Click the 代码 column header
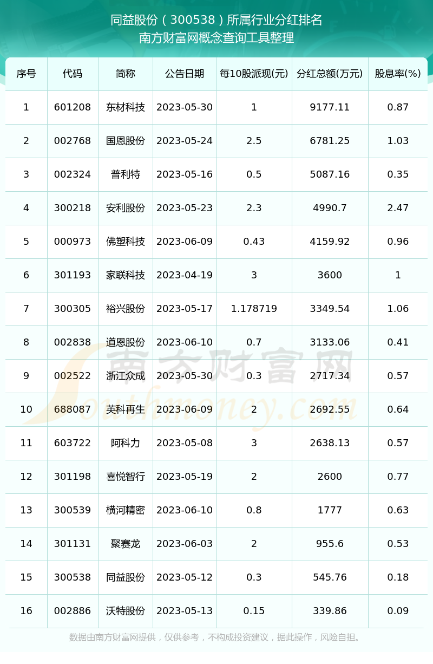433x664 pixels. (72, 74)
